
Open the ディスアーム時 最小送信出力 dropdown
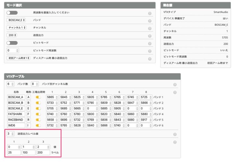pyautogui.click(x=18, y=58)
